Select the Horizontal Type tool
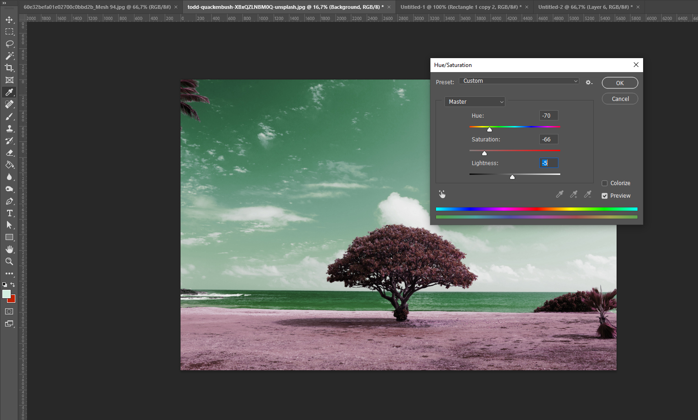 pos(9,213)
